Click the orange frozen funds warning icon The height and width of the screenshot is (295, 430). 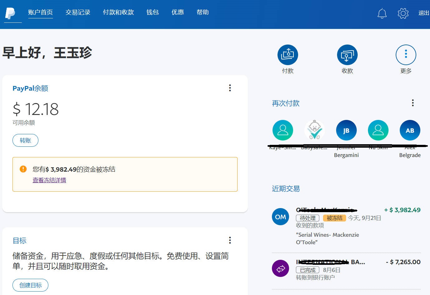[23, 169]
